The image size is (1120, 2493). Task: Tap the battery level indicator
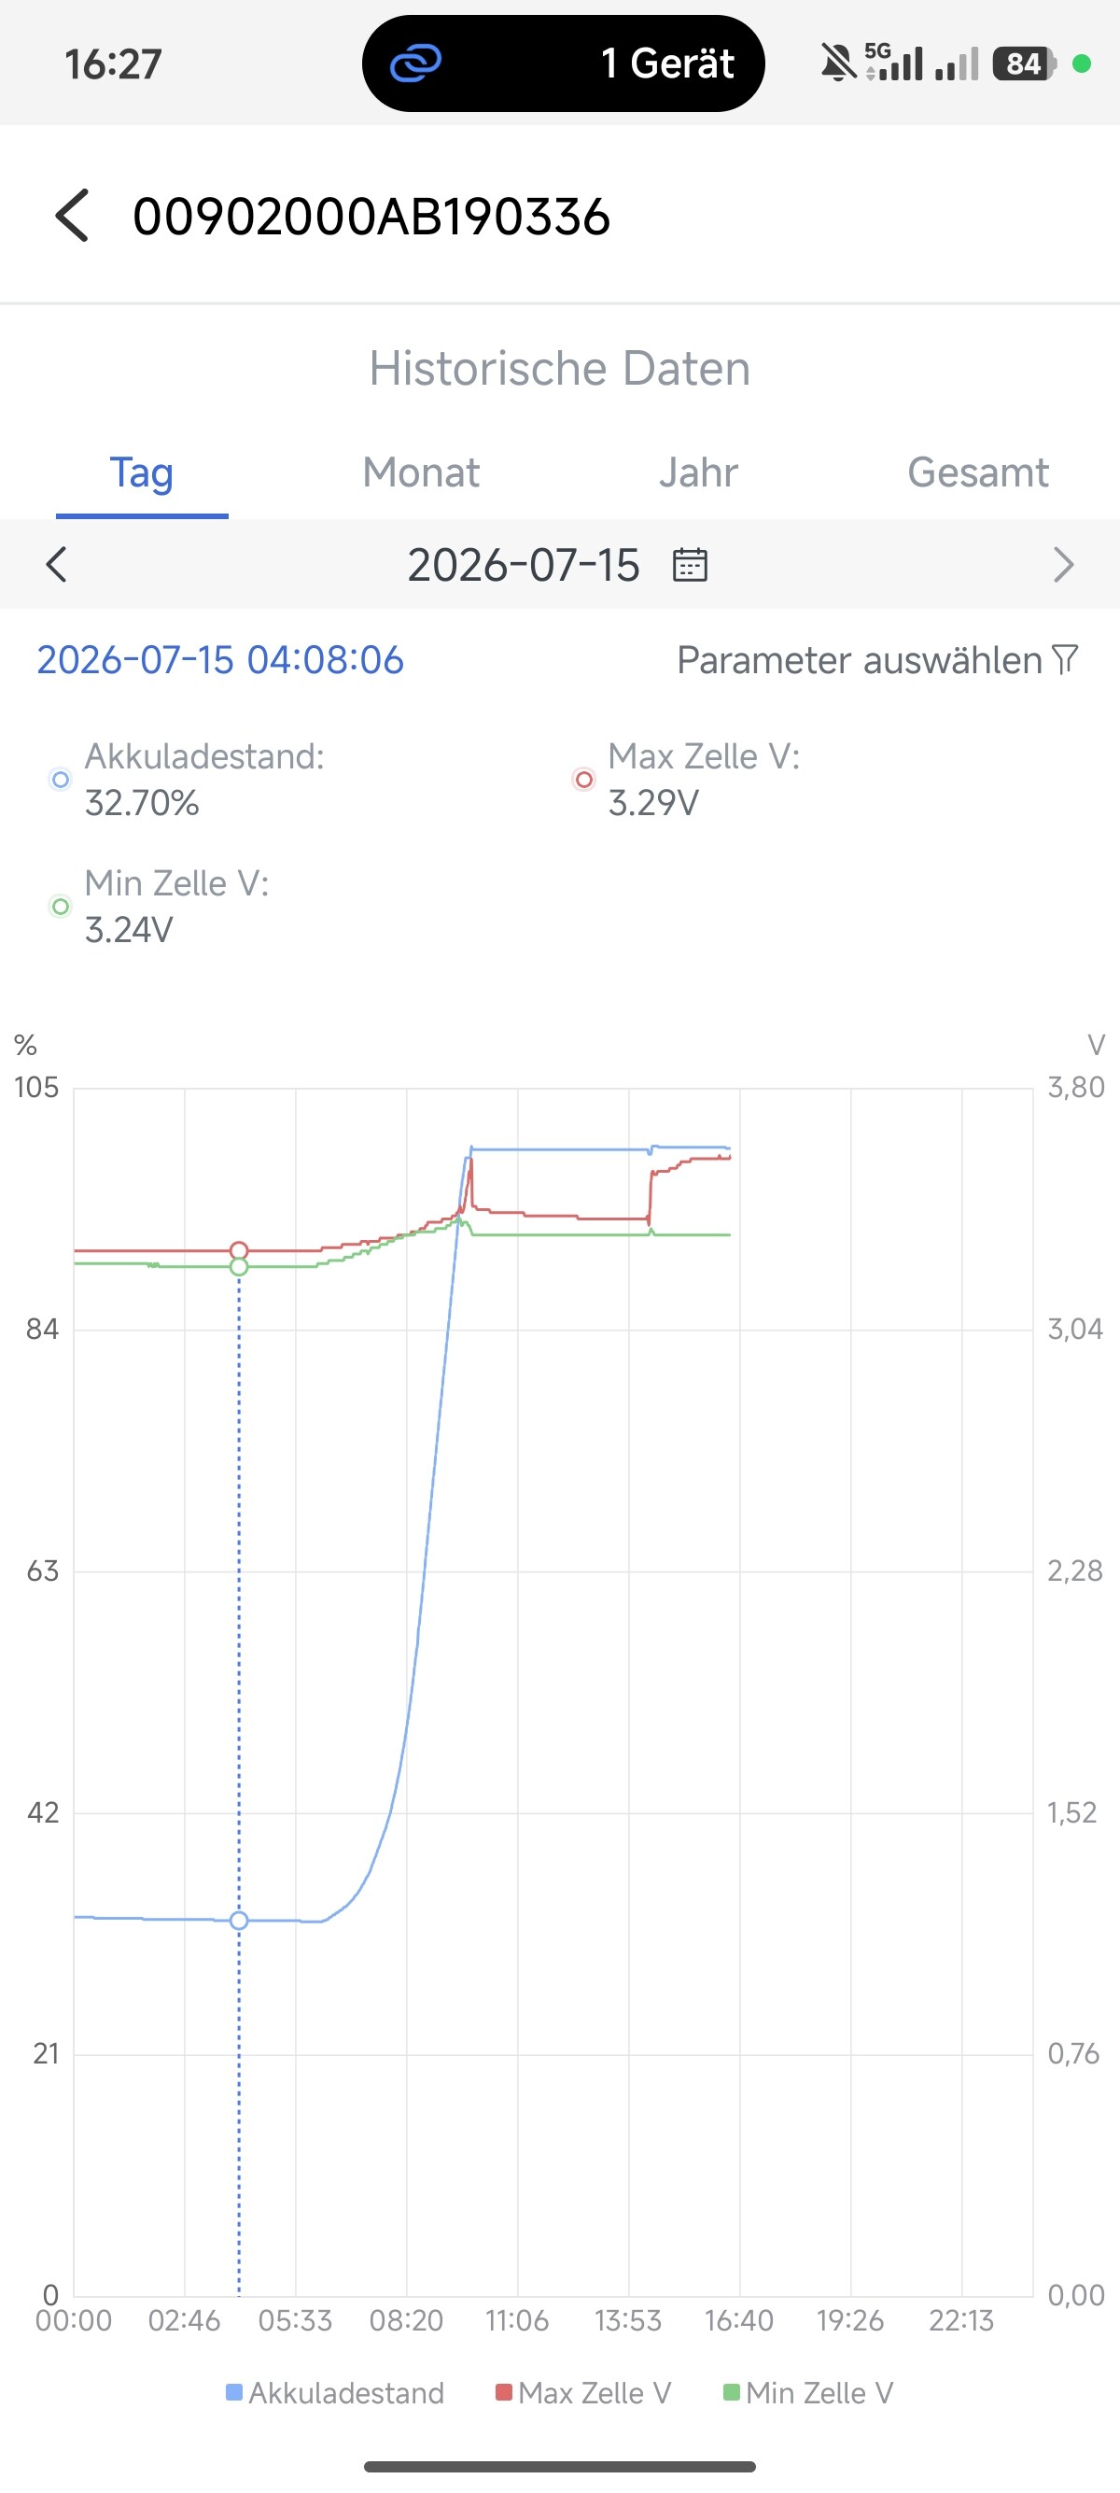point(1024,63)
